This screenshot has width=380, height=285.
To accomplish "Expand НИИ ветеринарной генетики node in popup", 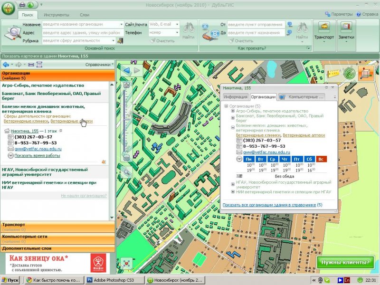I will pyautogui.click(x=233, y=192).
